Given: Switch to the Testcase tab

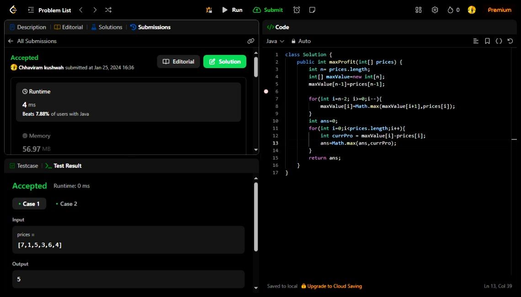Looking at the screenshot, I should coord(24,166).
